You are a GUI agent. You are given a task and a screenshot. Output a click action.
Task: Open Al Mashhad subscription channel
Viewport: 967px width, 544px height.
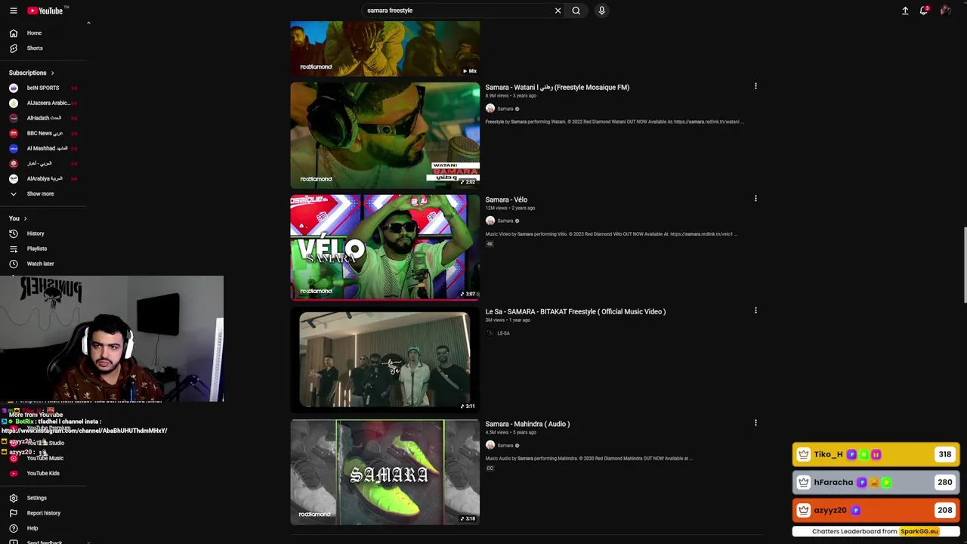tap(44, 148)
